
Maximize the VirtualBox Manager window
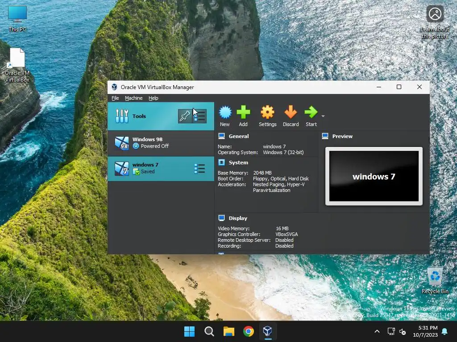(x=399, y=87)
